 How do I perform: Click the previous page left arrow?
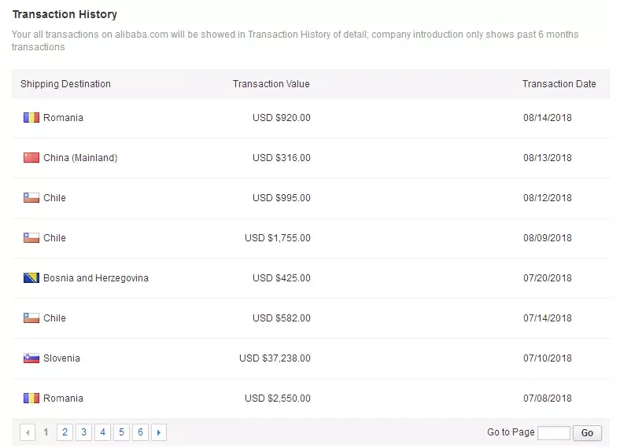[x=28, y=432]
